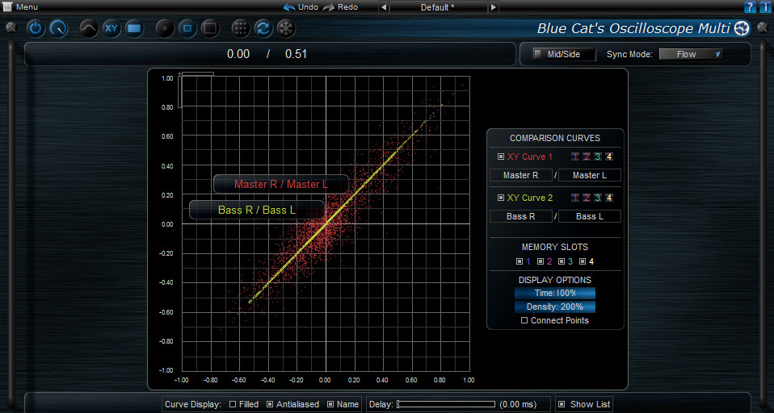Store XY Curve 1 to slot 1
This screenshot has height=413, width=774.
[x=575, y=156]
